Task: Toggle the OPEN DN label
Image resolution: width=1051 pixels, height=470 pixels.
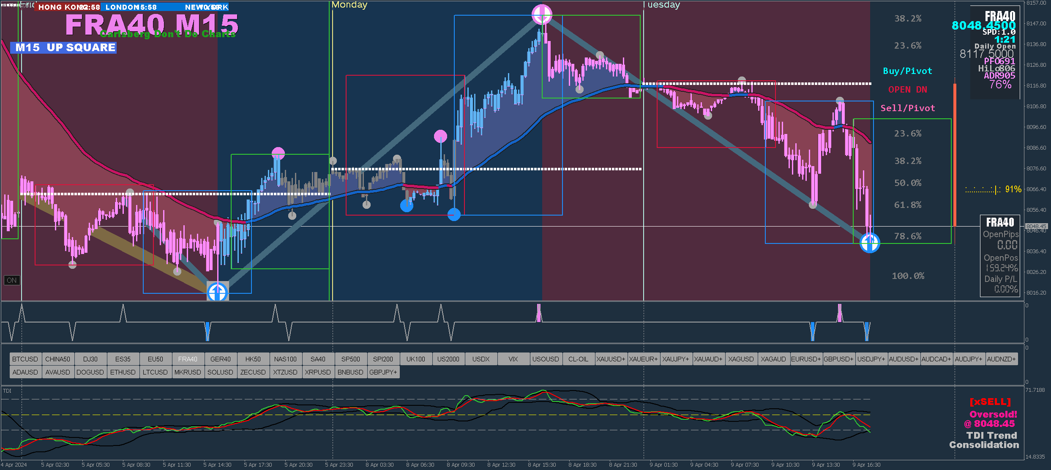Action: tap(907, 90)
